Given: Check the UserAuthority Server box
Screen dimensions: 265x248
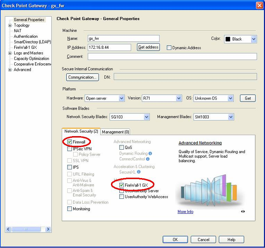Looking at the screenshot, I should coord(121,191).
